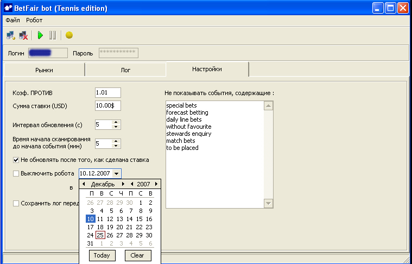Select December 10 in the calendar
The width and height of the screenshot is (412, 264).
90,219
